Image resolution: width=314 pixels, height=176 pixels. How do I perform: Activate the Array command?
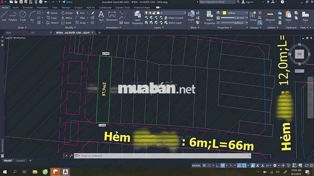tap(81, 23)
